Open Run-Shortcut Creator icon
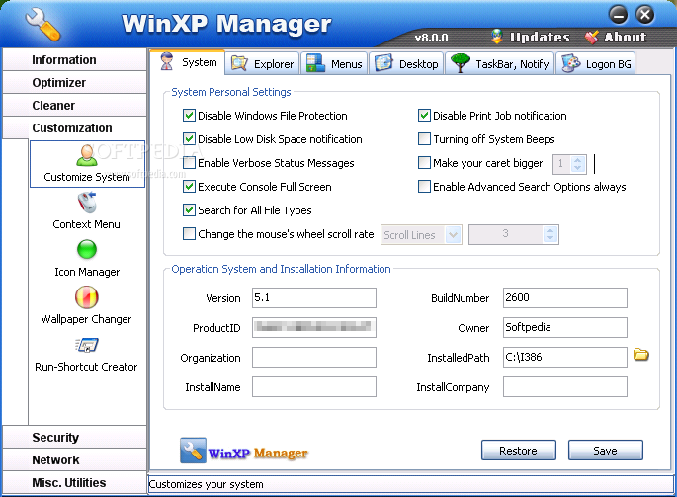This screenshot has height=497, width=677. click(86, 345)
